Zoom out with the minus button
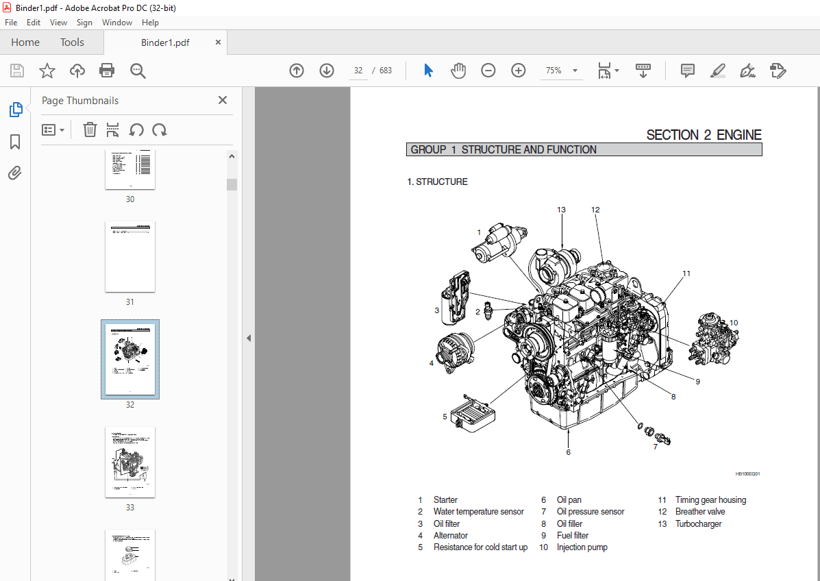The height and width of the screenshot is (581, 820). coord(488,70)
